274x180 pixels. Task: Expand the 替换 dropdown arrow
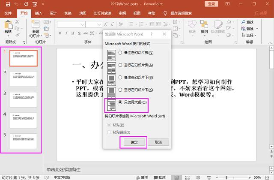click(257, 29)
